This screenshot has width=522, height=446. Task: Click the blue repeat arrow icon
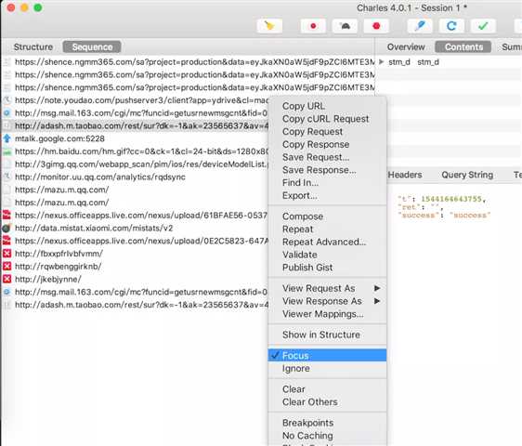pos(451,26)
